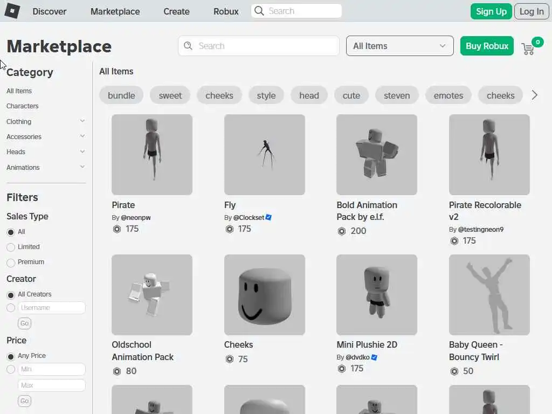Show more tags with the right arrow

534,95
